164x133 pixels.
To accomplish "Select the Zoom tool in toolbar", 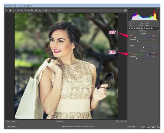I will pos(7,11).
